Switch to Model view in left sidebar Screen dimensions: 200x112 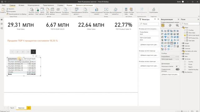(x=2, y=28)
